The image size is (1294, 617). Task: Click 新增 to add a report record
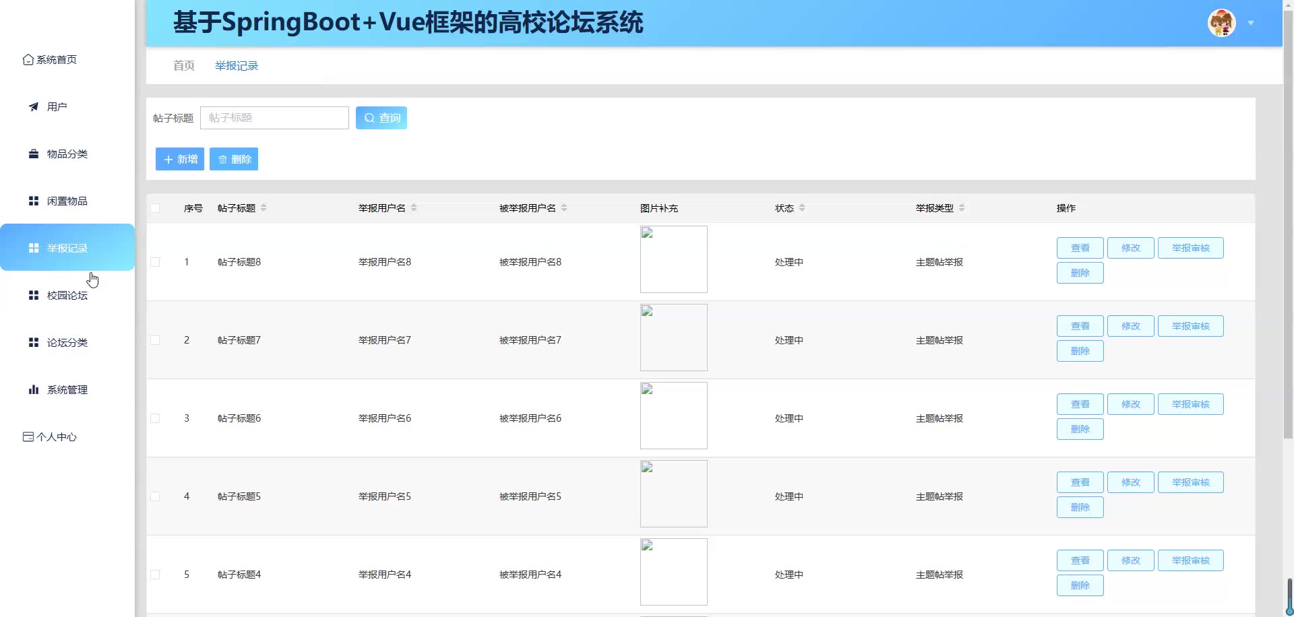180,159
